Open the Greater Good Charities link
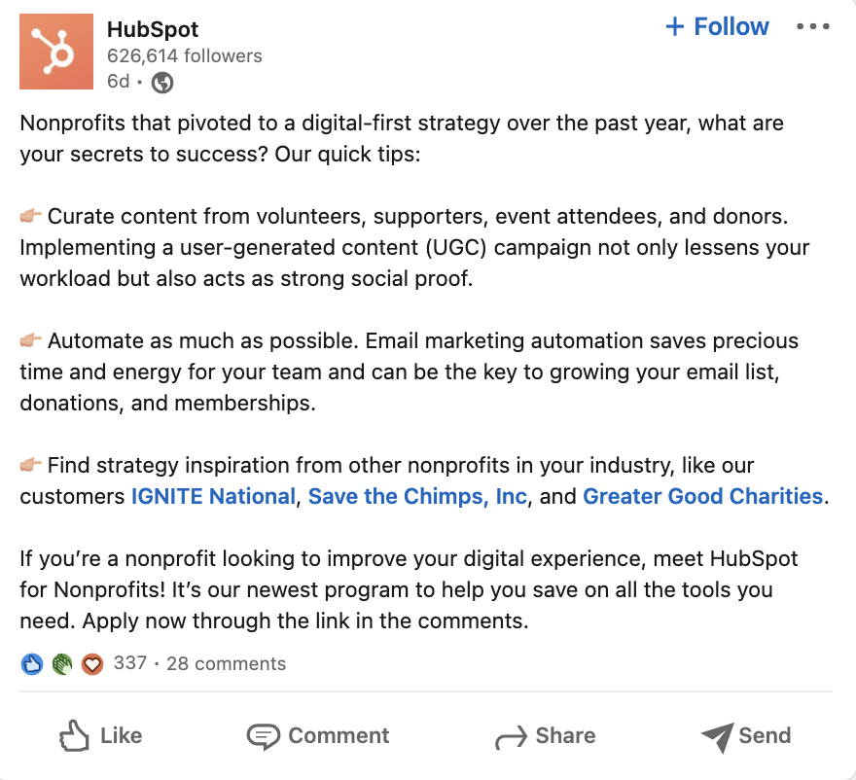The width and height of the screenshot is (856, 780). [702, 496]
